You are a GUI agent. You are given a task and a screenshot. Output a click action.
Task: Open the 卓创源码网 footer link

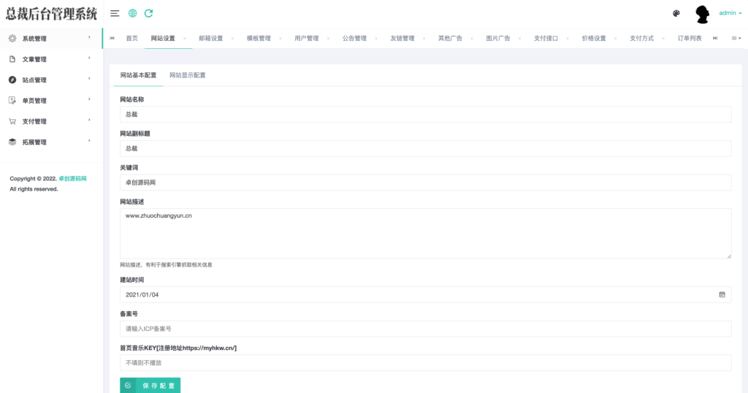click(x=72, y=179)
